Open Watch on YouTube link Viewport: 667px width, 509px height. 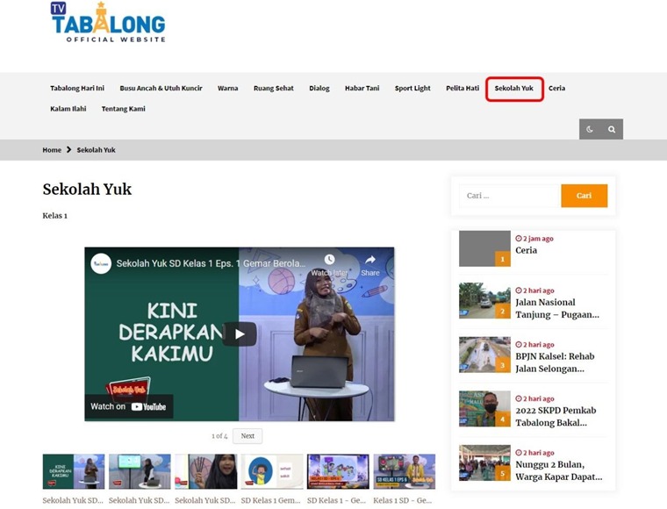(129, 406)
